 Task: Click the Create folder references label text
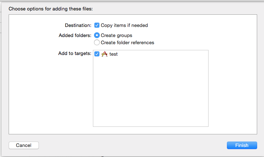tap(127, 43)
